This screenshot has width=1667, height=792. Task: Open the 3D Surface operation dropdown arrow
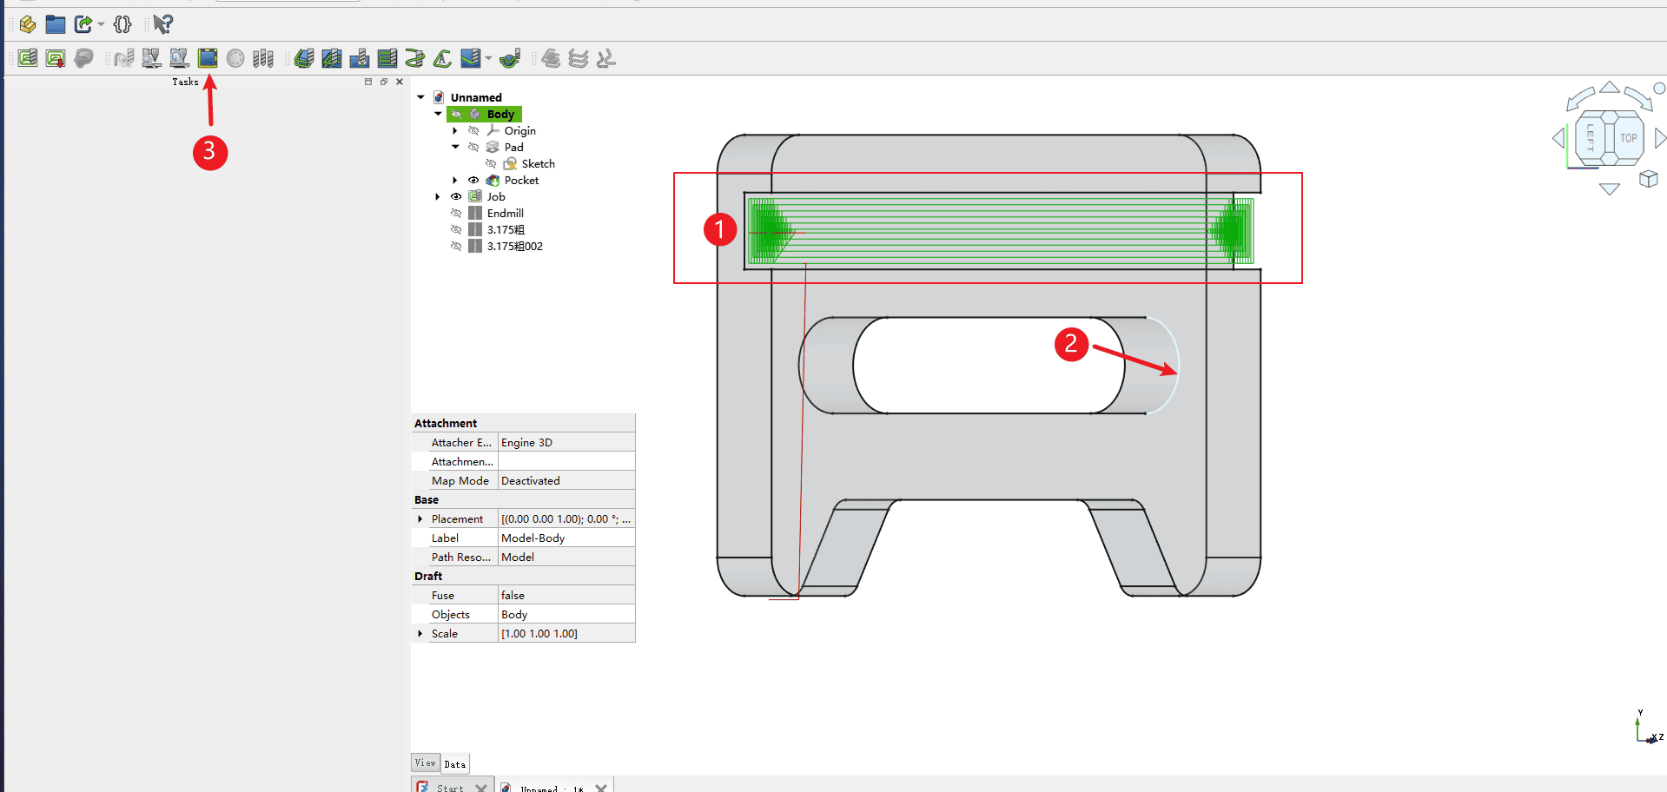(x=488, y=58)
